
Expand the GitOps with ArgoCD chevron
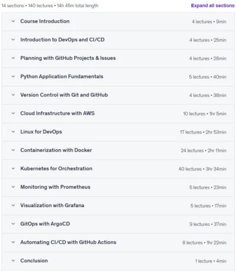pos(13,224)
